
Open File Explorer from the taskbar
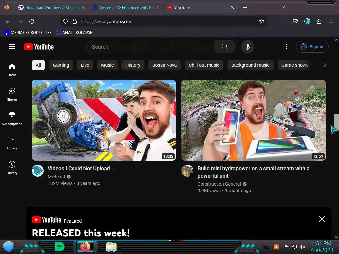tap(111, 247)
